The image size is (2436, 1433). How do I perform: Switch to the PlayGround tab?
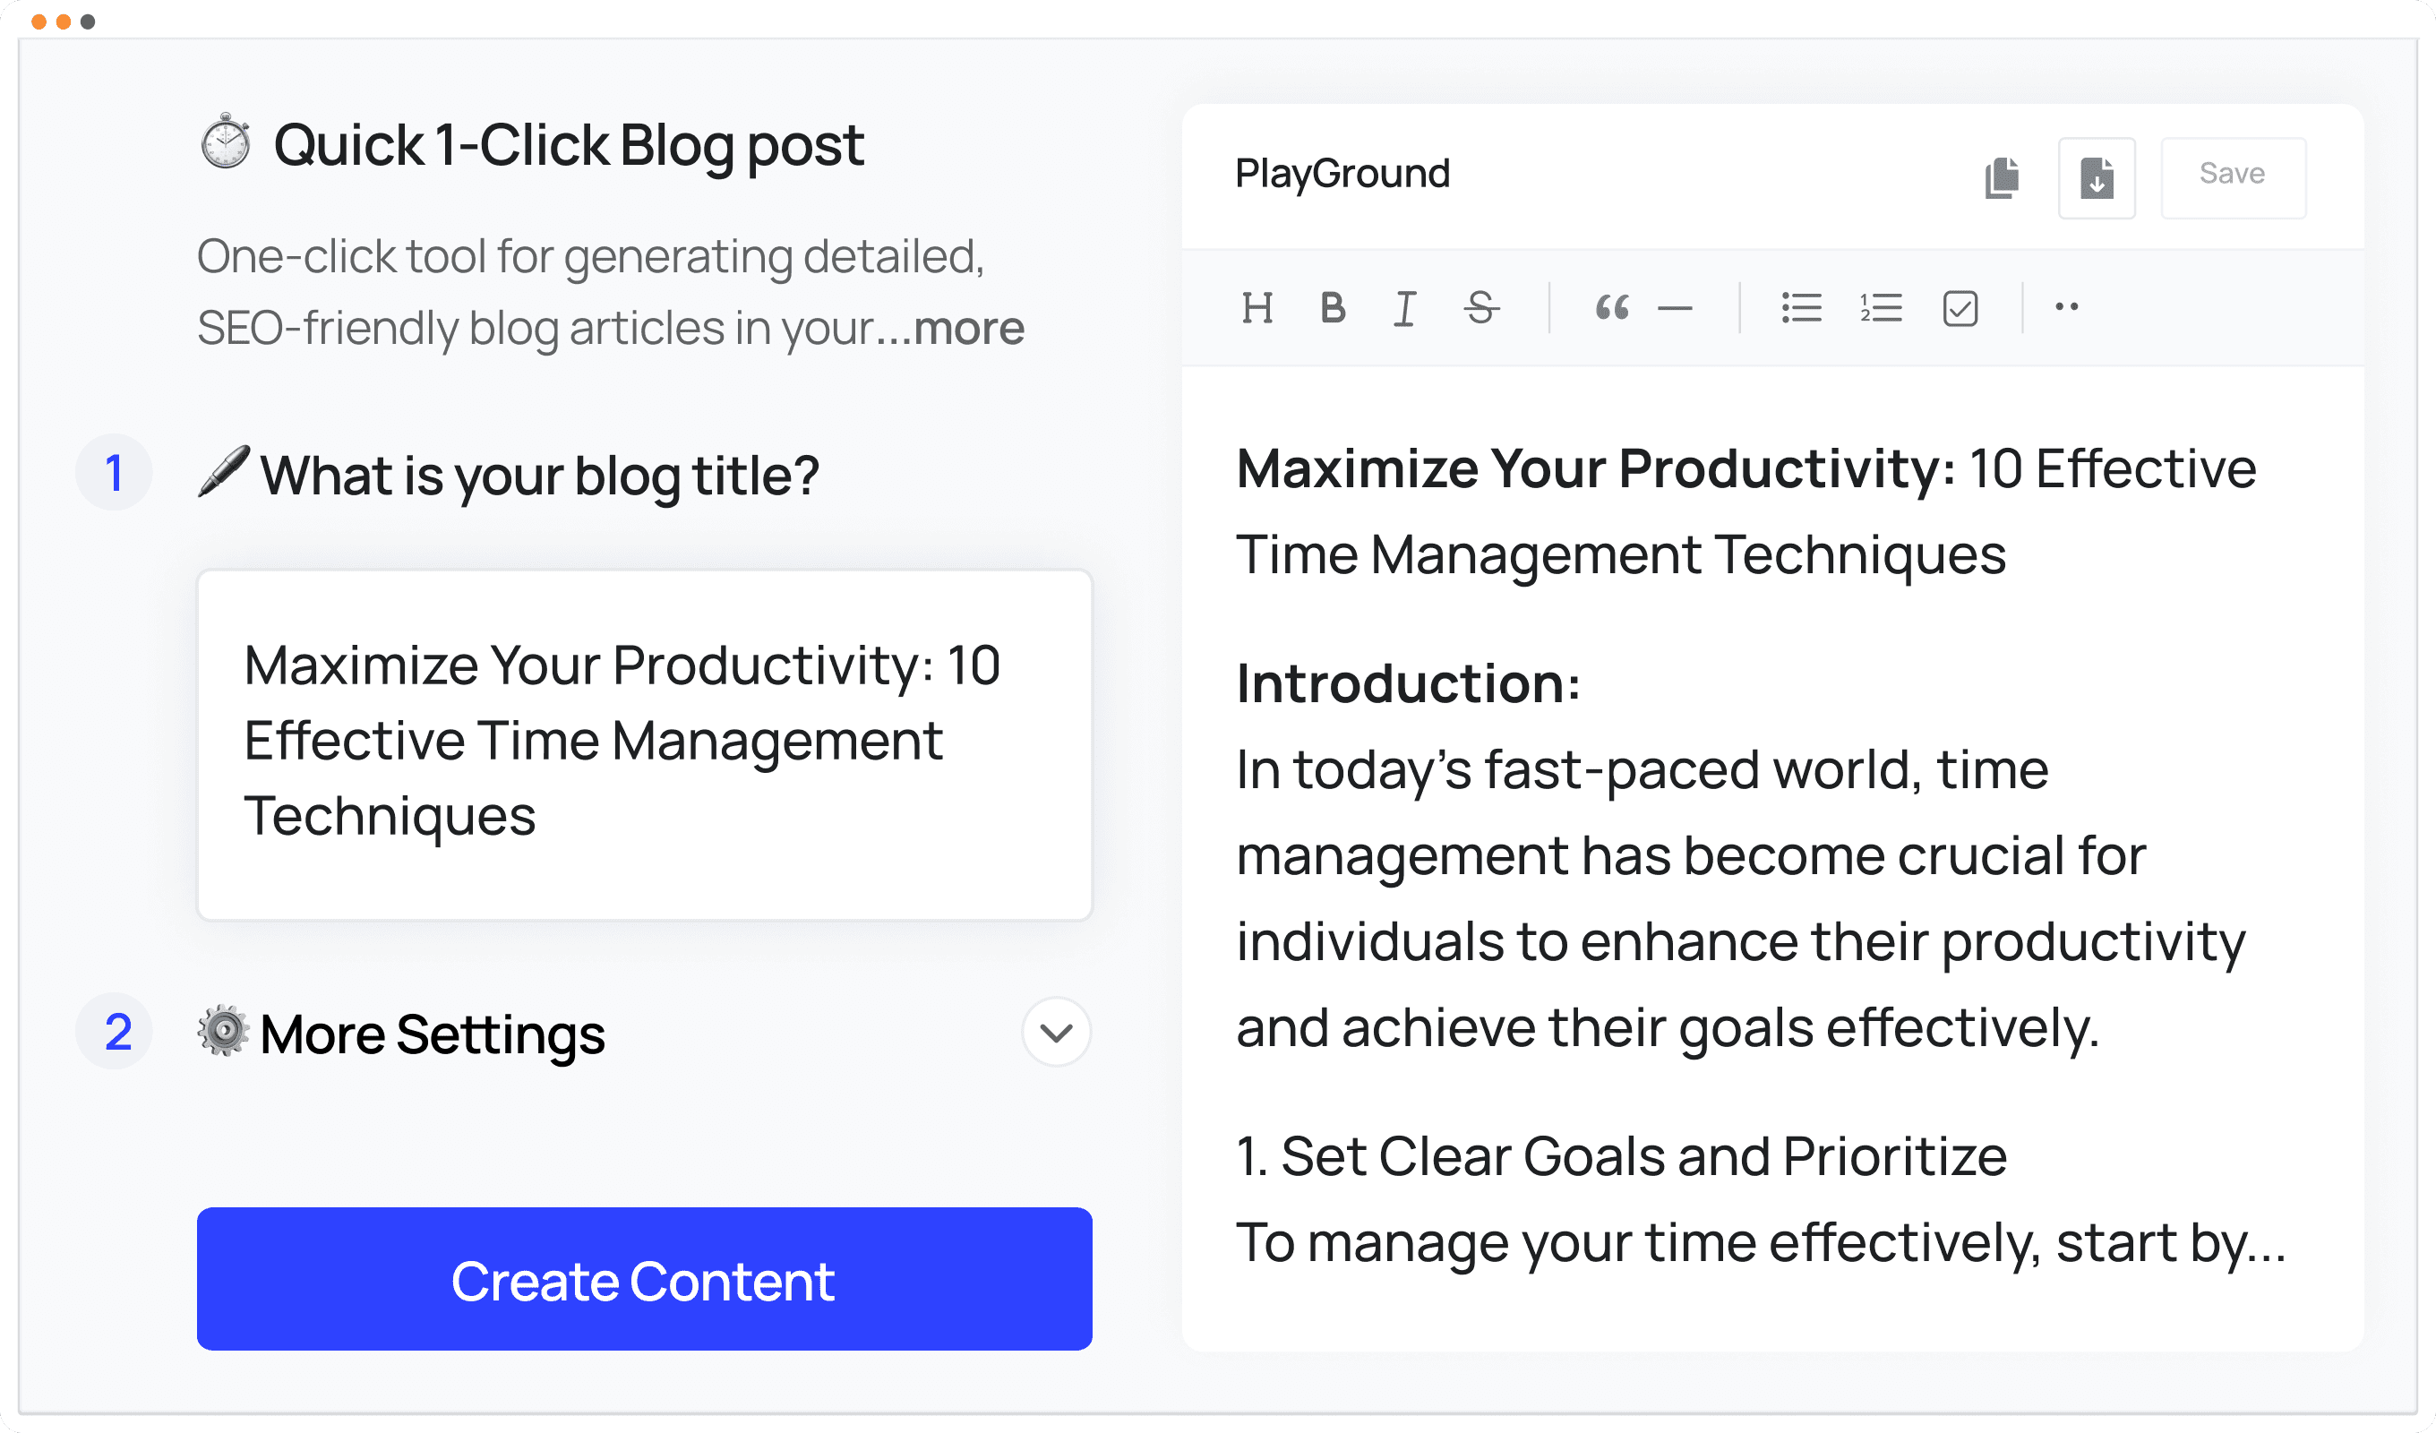(x=1342, y=173)
